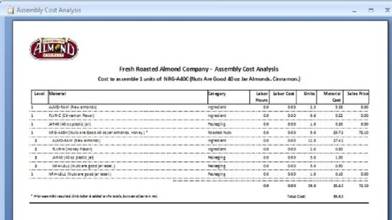
Task: Click the '72.10' total in the totals row
Action: point(363,186)
